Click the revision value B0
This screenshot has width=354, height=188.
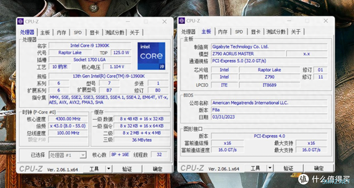(x=158, y=90)
